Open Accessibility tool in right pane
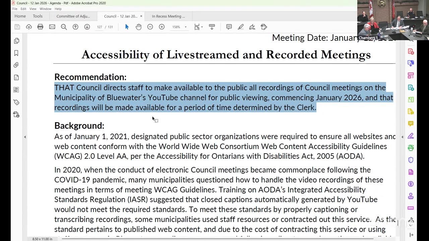Image resolution: width=429 pixels, height=241 pixels. pyautogui.click(x=411, y=184)
